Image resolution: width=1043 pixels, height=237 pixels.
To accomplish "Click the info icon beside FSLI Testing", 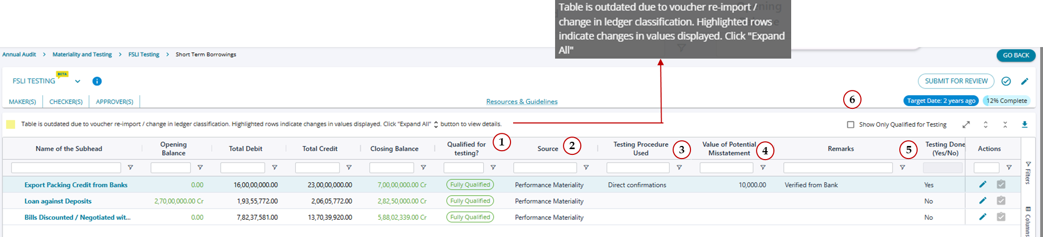I will [97, 81].
